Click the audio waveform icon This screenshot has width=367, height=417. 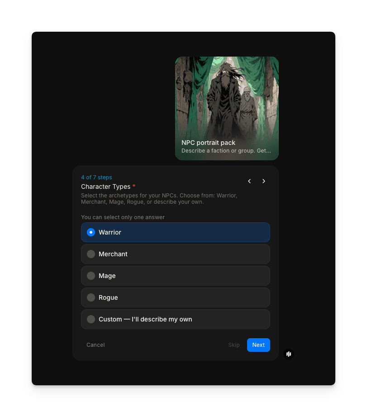point(289,354)
